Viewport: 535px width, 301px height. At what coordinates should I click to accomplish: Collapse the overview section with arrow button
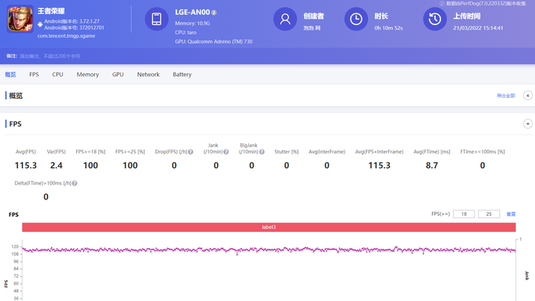click(528, 96)
